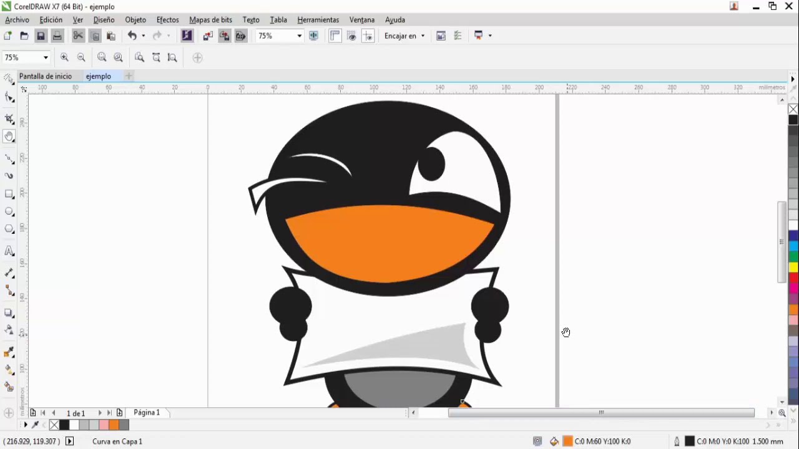The height and width of the screenshot is (449, 799).
Task: Pick orange swatch in document palette
Action: (x=114, y=425)
